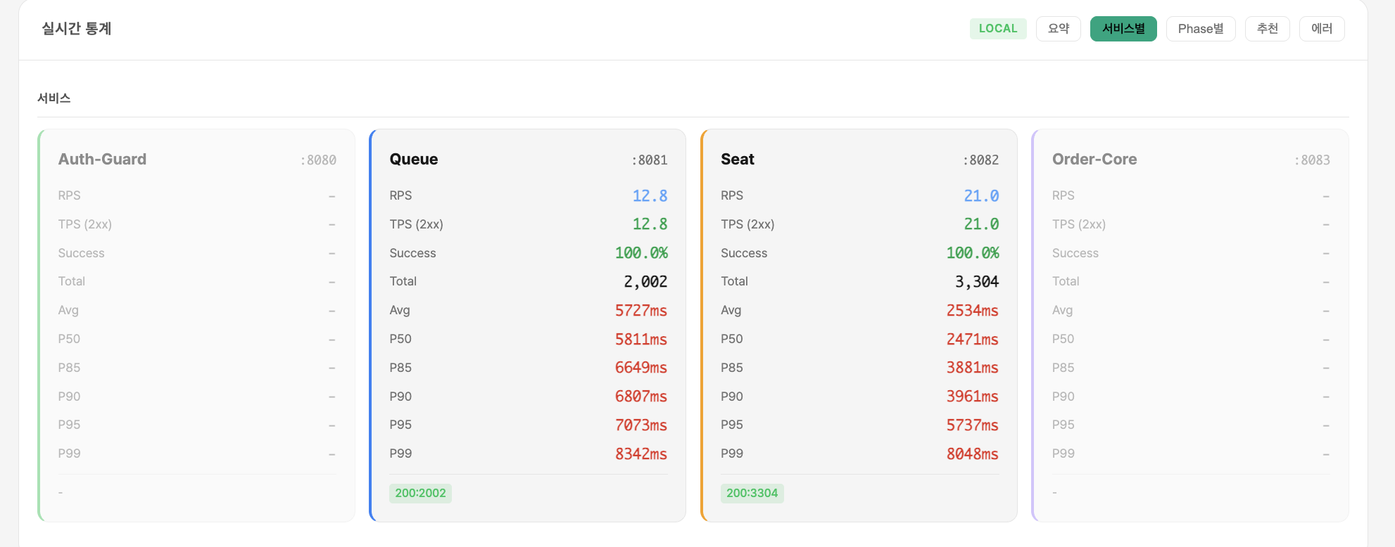Viewport: 1395px width, 547px height.
Task: Click the 실시간 통계 heading
Action: 76,29
